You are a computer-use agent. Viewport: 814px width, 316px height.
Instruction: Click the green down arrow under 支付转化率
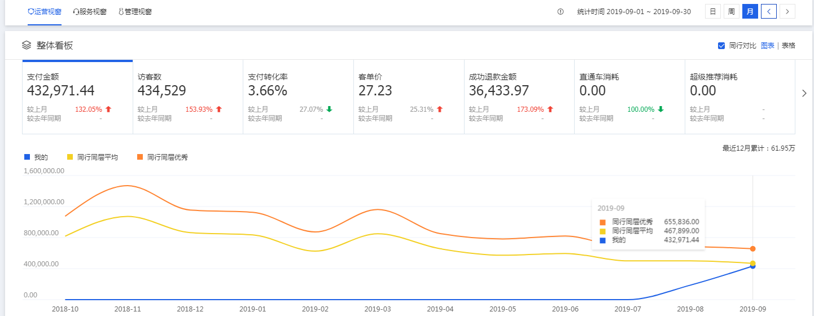coord(330,109)
